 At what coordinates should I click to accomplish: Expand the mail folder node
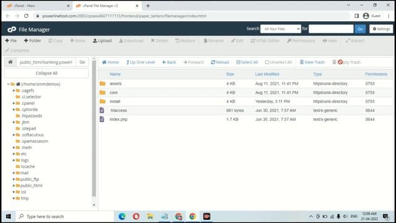tap(14, 173)
